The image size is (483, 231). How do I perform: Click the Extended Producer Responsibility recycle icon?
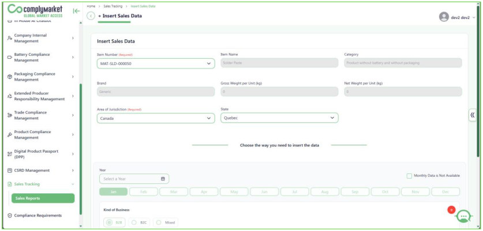click(x=10, y=96)
